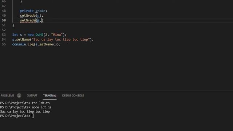Viewport: 233px width, 131px height.
Task: Click line number 53 in the gutter
Action: click(4, 35)
